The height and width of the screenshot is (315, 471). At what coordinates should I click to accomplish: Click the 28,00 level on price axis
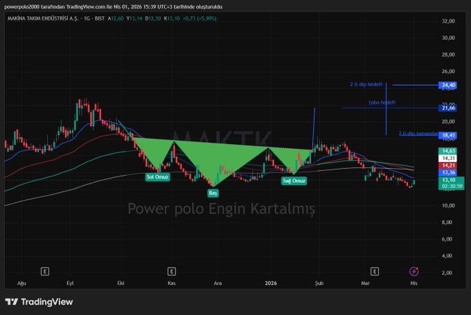point(448,55)
